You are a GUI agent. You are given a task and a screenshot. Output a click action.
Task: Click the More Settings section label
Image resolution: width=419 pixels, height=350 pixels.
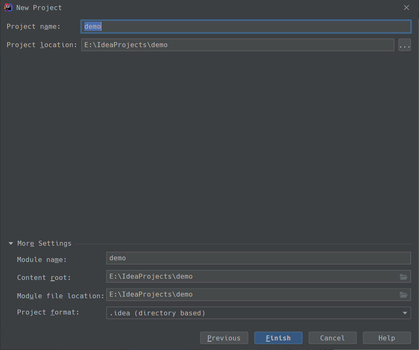click(44, 244)
